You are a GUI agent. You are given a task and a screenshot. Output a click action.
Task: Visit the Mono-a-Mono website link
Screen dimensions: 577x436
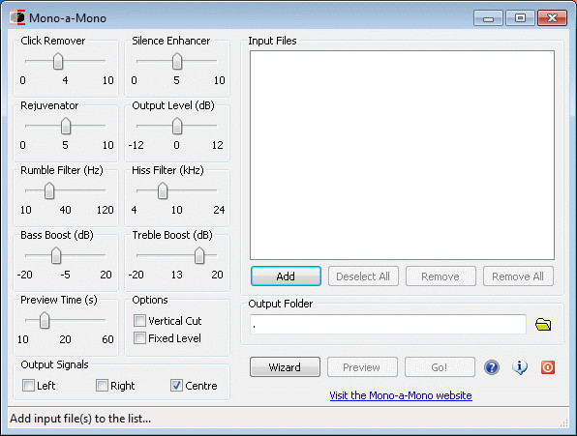click(401, 395)
